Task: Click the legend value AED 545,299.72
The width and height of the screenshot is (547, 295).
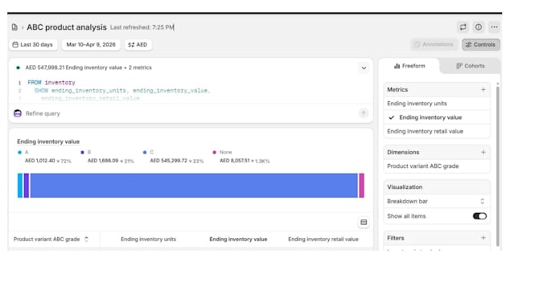Action: (x=168, y=161)
